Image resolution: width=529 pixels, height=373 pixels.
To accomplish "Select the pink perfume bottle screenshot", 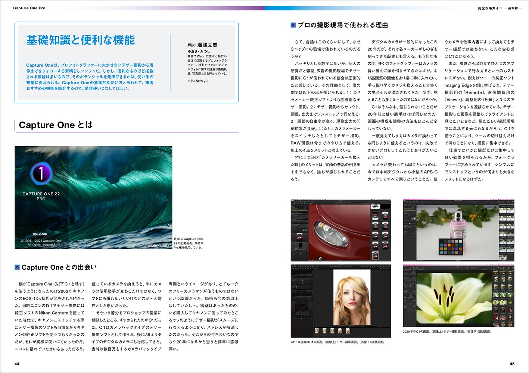I will (458, 229).
